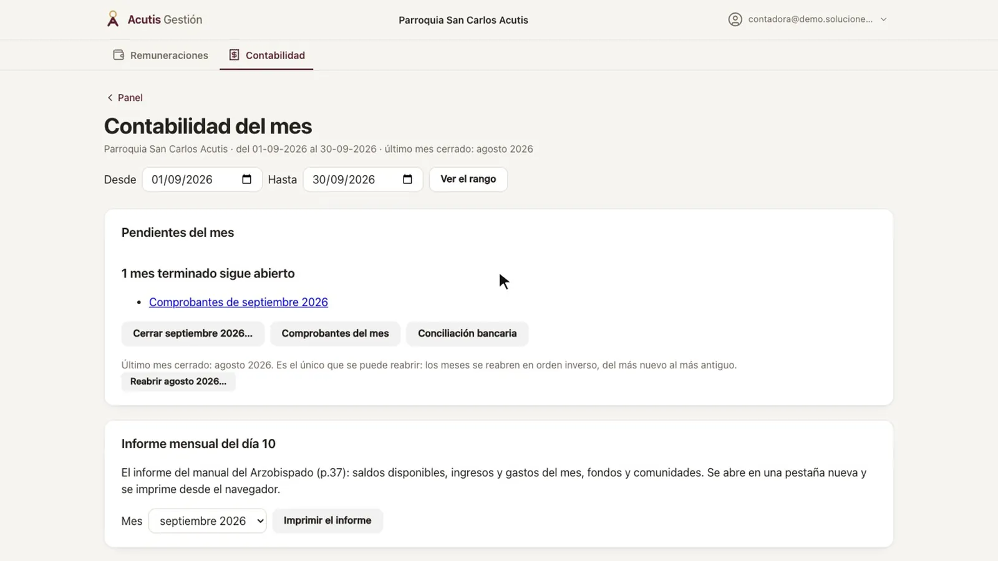Click the Parroquia San Carlos Acutis header title
Viewport: 998px width, 561px height.
tap(463, 20)
